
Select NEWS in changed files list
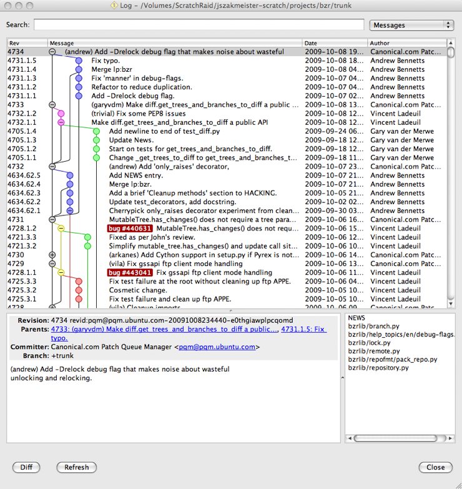click(356, 318)
